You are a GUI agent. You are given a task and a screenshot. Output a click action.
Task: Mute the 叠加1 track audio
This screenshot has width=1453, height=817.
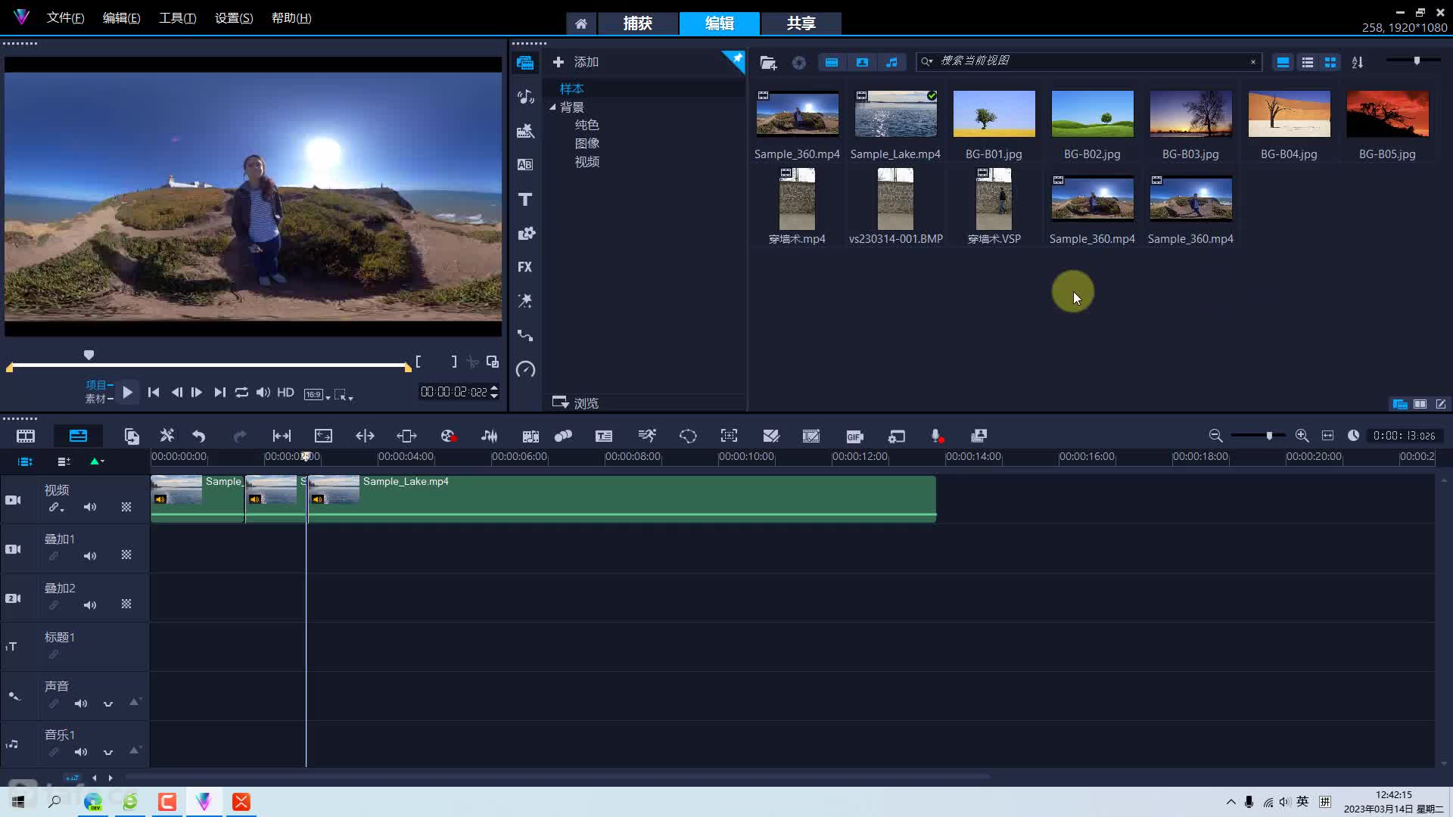point(90,556)
